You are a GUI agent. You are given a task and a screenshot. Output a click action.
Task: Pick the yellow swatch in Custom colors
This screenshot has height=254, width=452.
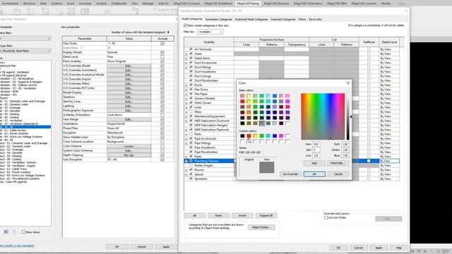click(x=256, y=136)
